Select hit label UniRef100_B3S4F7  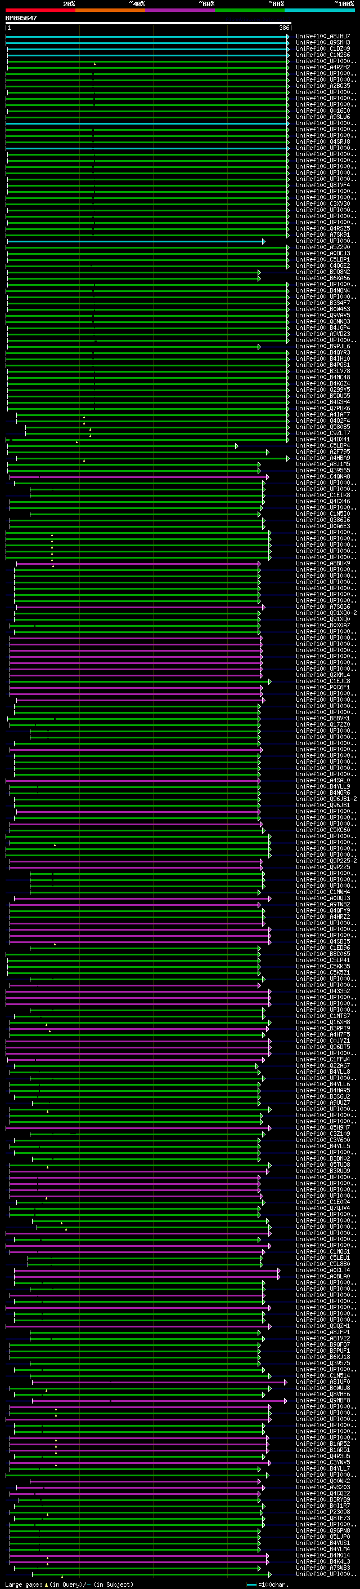pyautogui.click(x=323, y=303)
